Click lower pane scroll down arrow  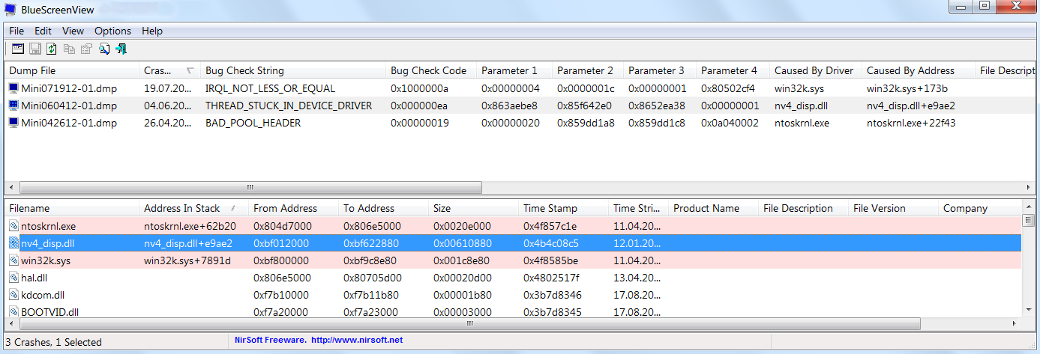1029,308
